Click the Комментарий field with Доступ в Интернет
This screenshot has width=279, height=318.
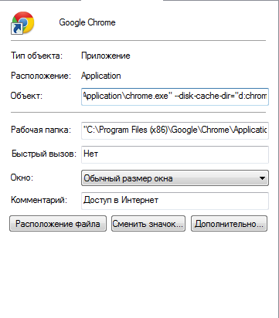175,201
